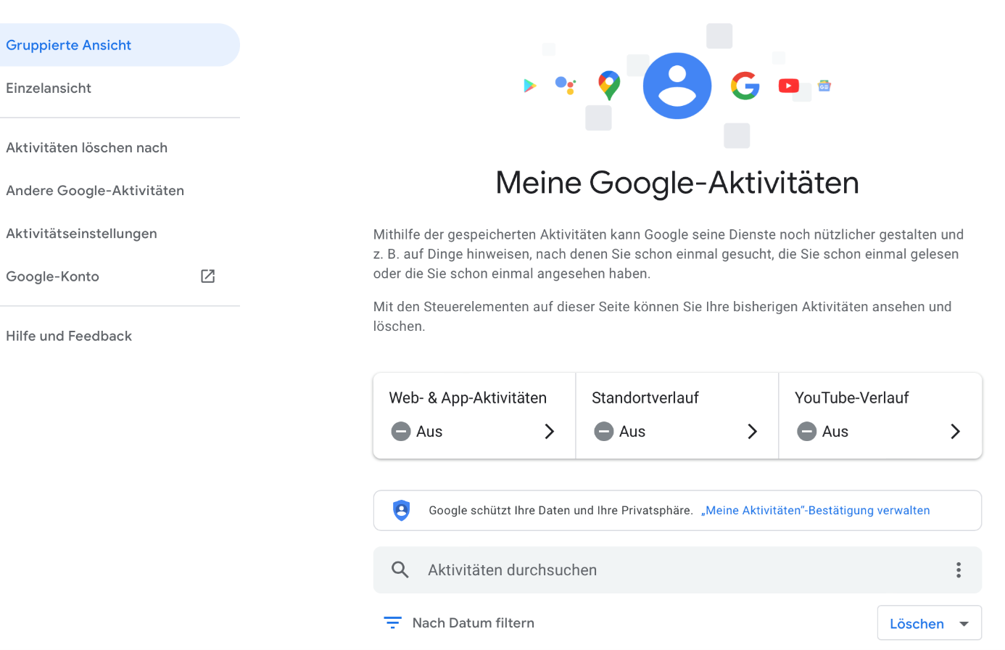Click the Google Assistant dots icon
1005x650 pixels.
point(566,86)
